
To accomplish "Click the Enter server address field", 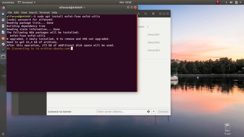I will pos(124,112).
